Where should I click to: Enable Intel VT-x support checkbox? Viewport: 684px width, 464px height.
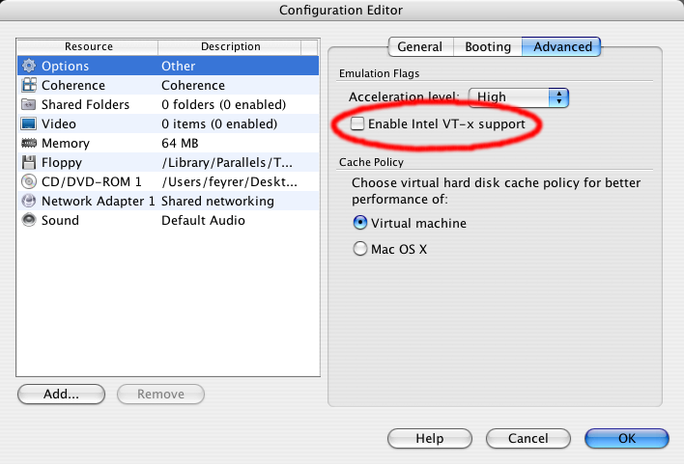click(358, 124)
